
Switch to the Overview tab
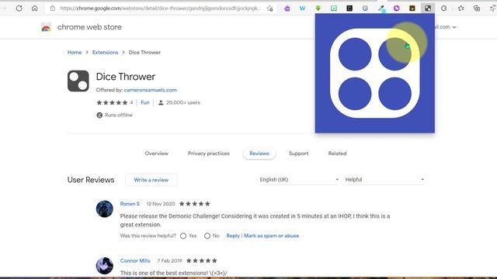click(x=157, y=153)
